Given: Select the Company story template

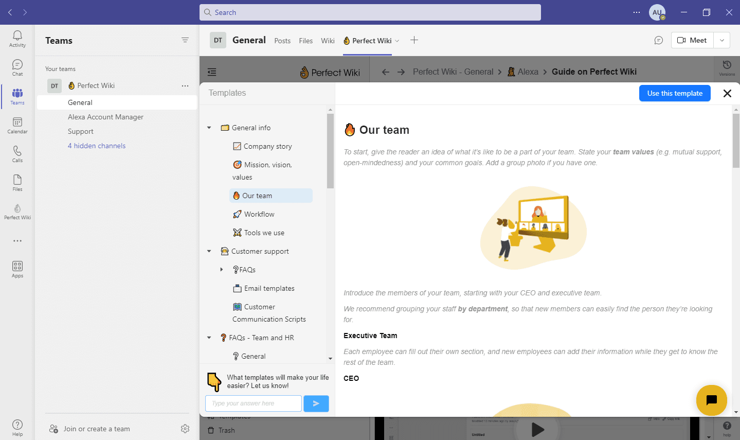Looking at the screenshot, I should (x=263, y=146).
